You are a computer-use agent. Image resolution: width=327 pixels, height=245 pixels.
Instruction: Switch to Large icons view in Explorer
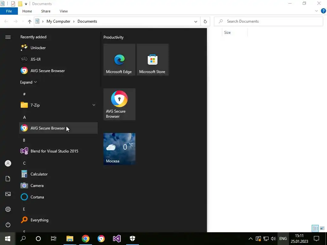(322, 228)
